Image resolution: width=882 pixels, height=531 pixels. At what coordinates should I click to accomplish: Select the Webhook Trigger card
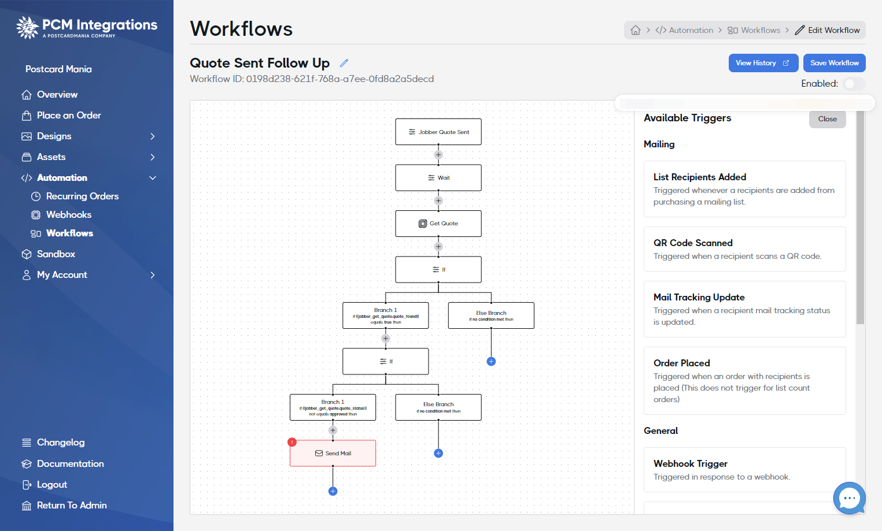[x=745, y=470]
